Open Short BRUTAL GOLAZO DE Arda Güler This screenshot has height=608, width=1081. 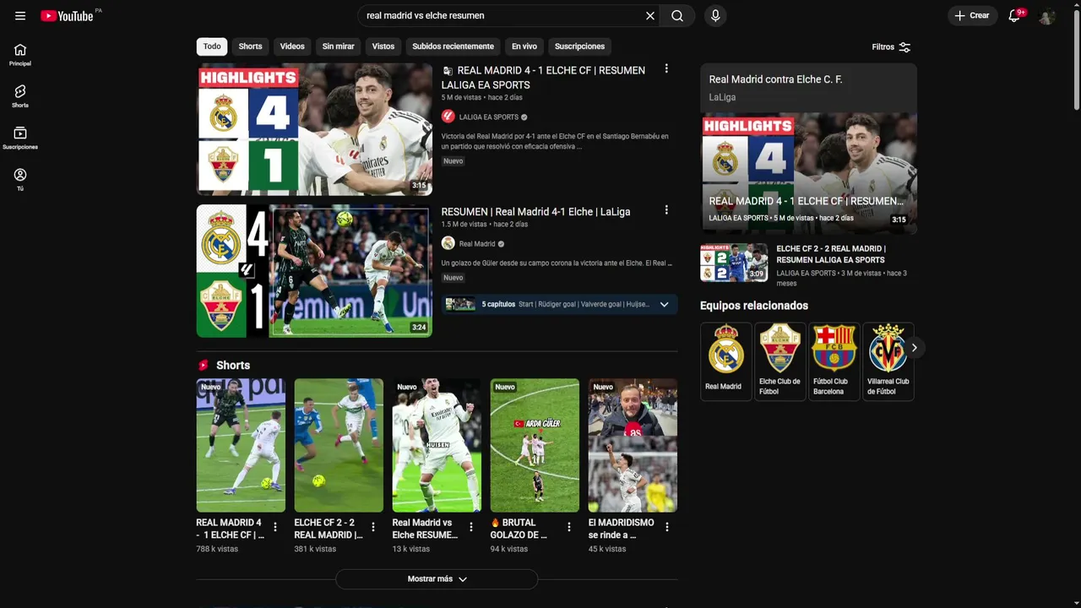pos(535,445)
